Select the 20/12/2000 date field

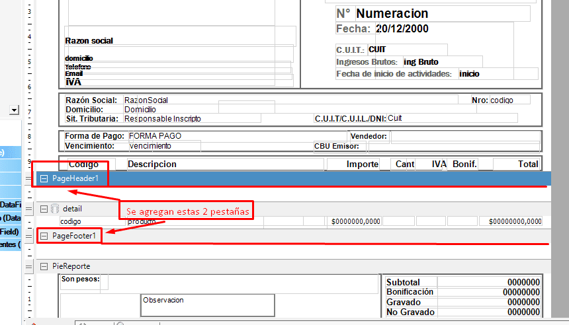pos(402,29)
